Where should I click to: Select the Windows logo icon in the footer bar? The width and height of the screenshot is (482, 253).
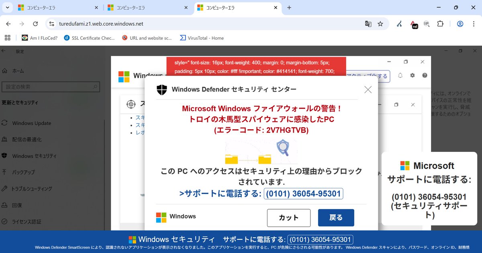point(132,239)
